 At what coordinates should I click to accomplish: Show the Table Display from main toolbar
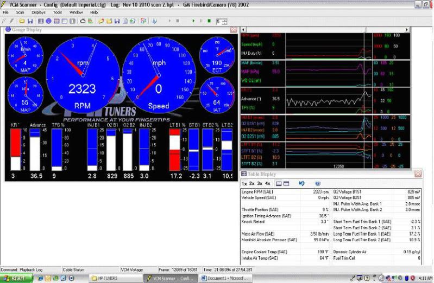(x=41, y=21)
